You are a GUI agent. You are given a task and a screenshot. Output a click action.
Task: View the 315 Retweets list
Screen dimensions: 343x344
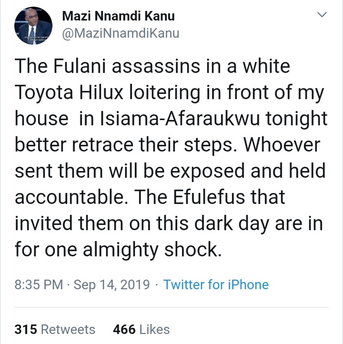[x=55, y=329]
